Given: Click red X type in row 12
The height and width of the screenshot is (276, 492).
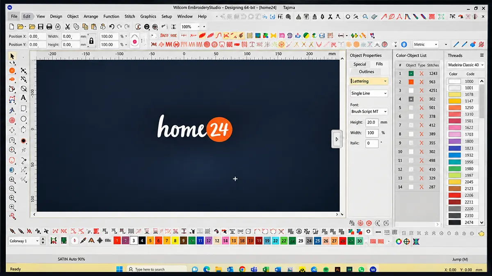Looking at the screenshot, I should [421, 169].
